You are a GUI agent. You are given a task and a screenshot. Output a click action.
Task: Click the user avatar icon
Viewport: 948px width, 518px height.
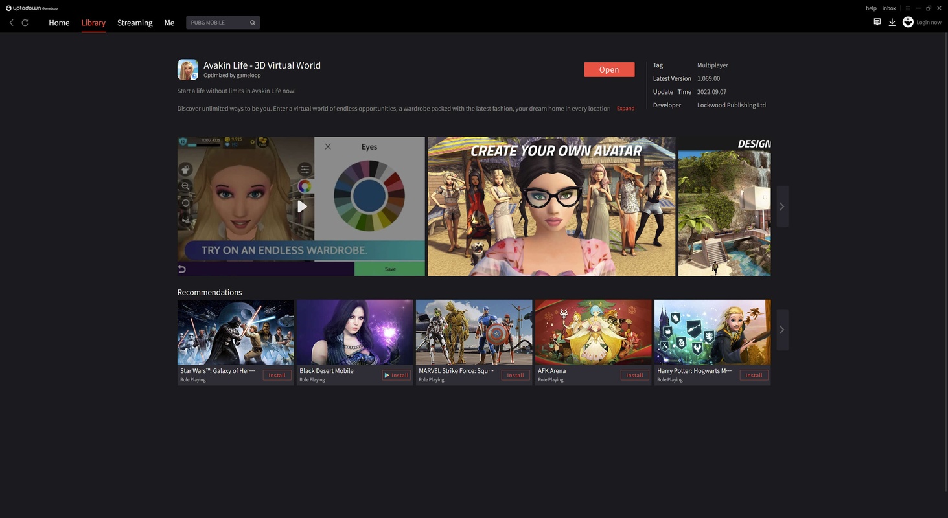click(908, 22)
